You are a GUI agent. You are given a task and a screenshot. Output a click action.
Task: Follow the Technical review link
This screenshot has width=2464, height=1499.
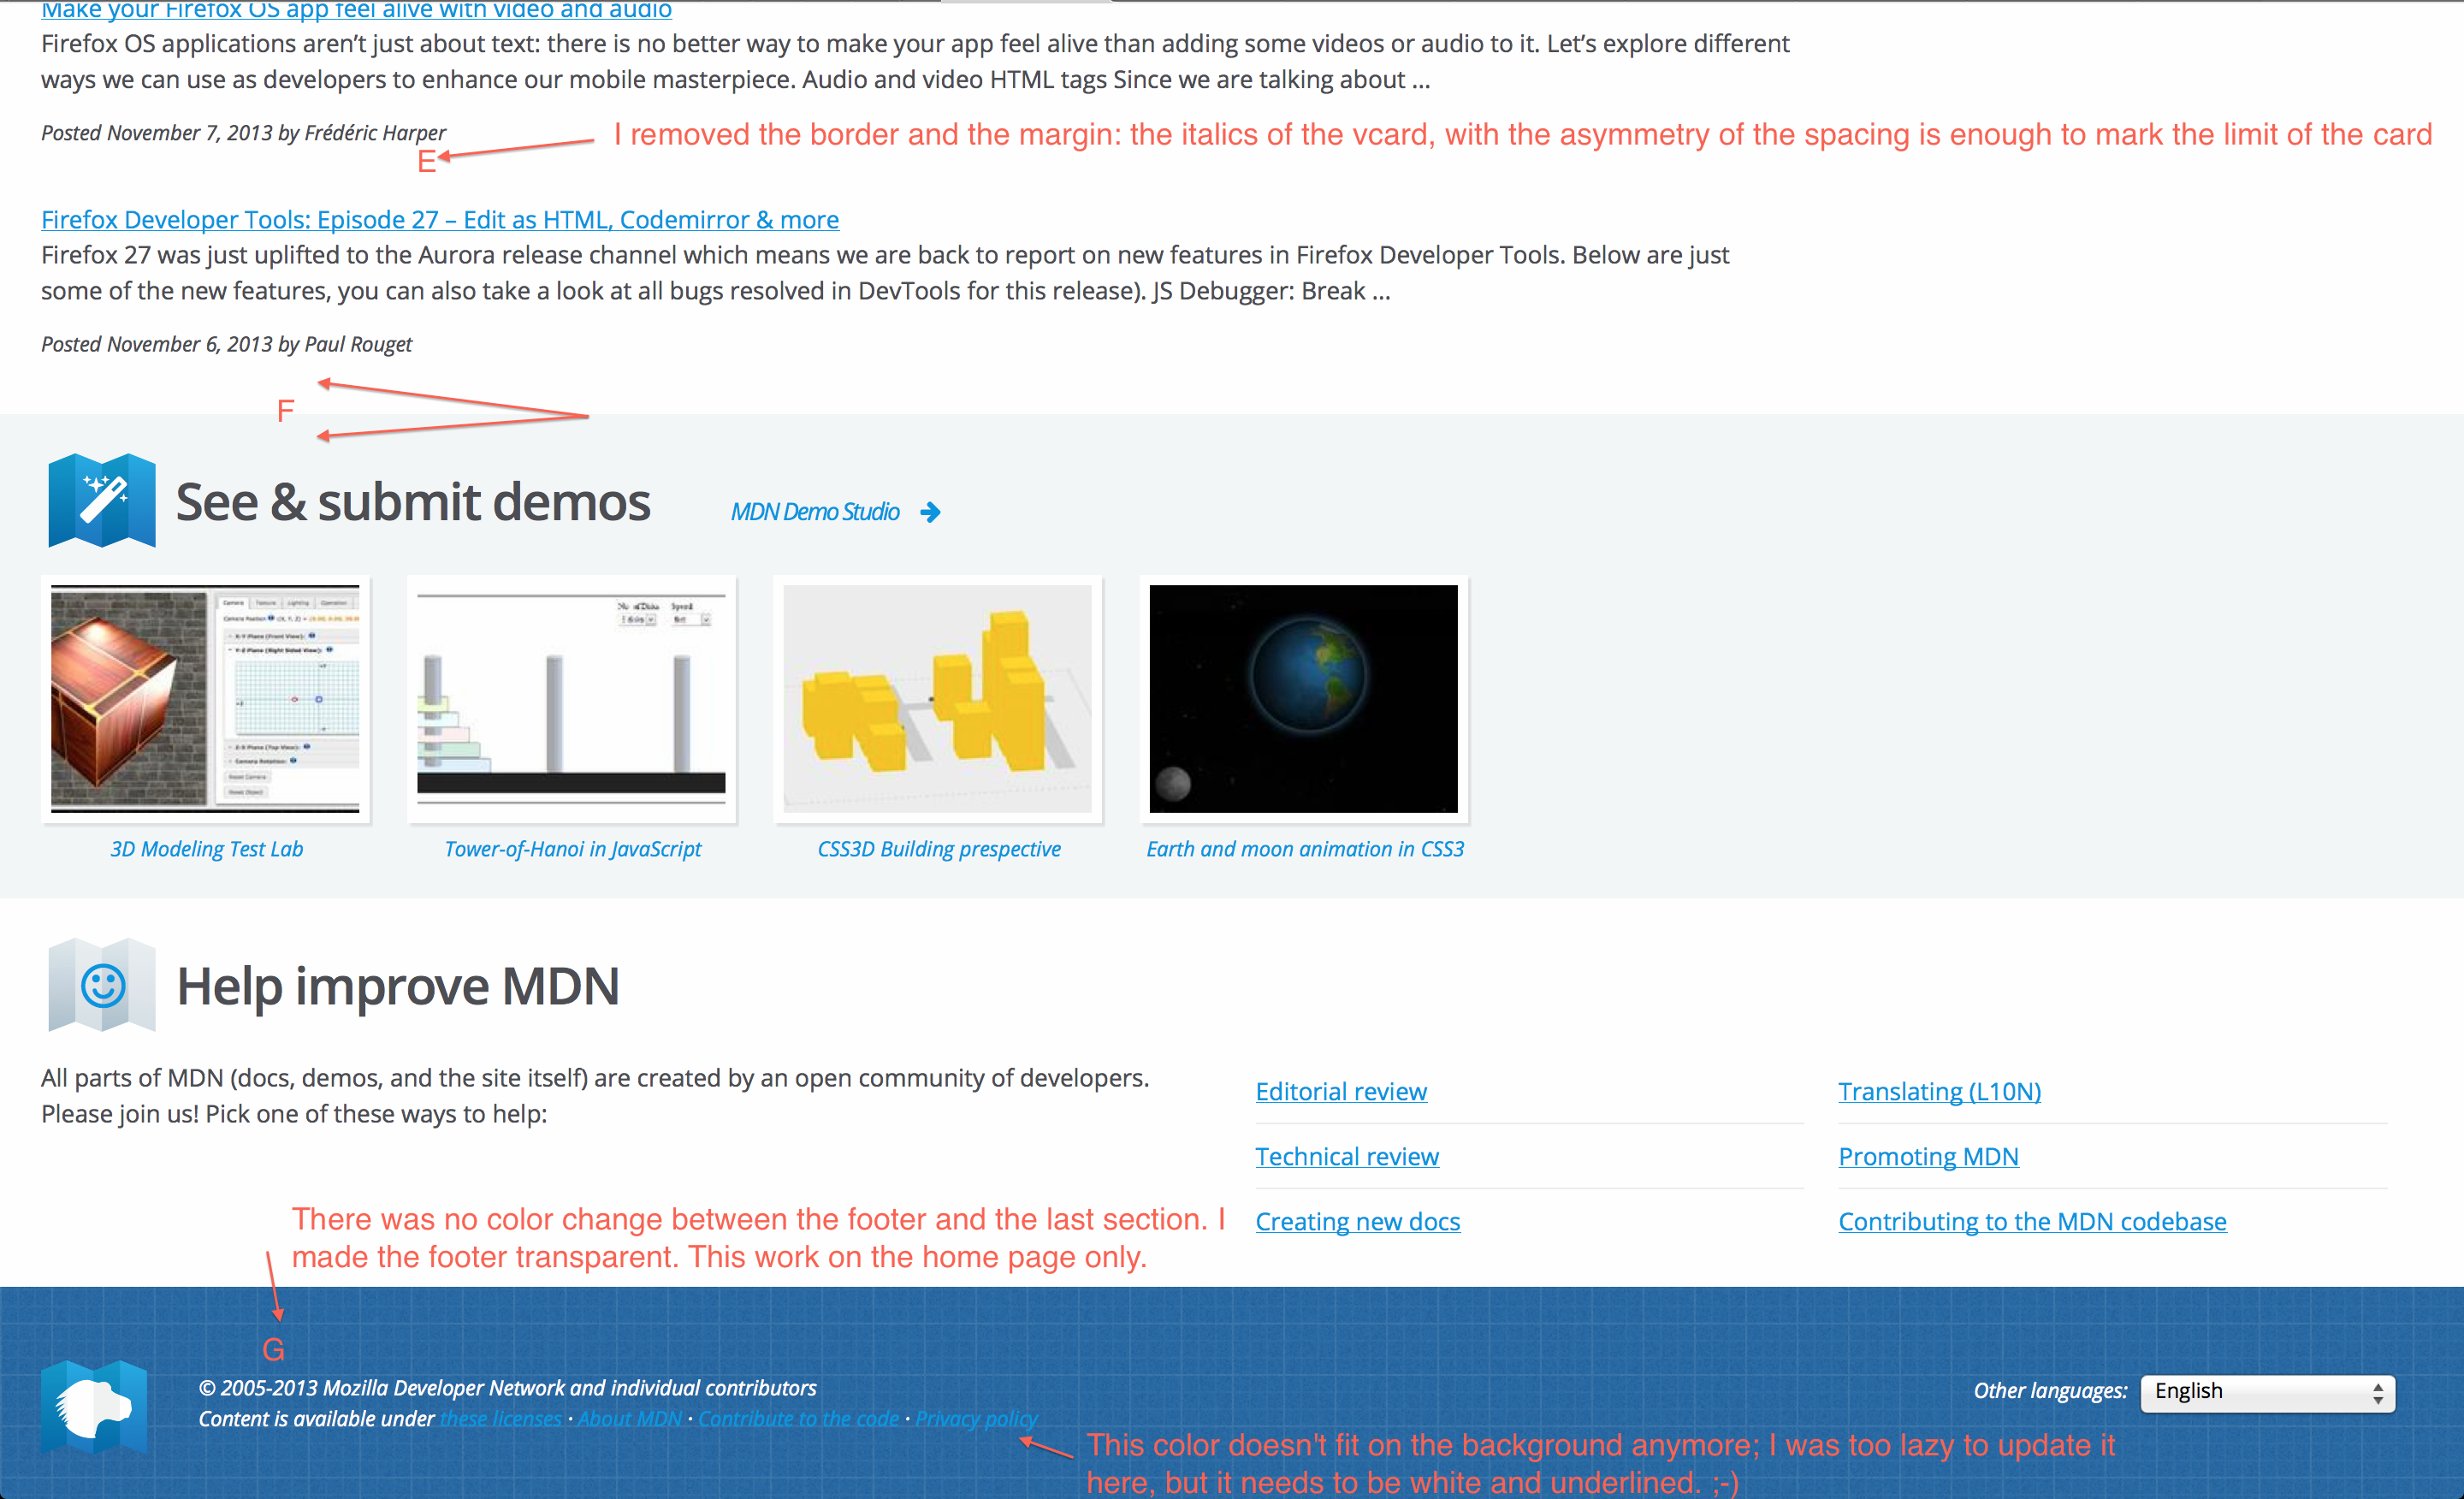pos(1347,1156)
